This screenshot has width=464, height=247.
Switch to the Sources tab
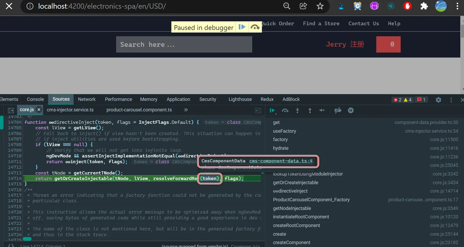pos(61,99)
